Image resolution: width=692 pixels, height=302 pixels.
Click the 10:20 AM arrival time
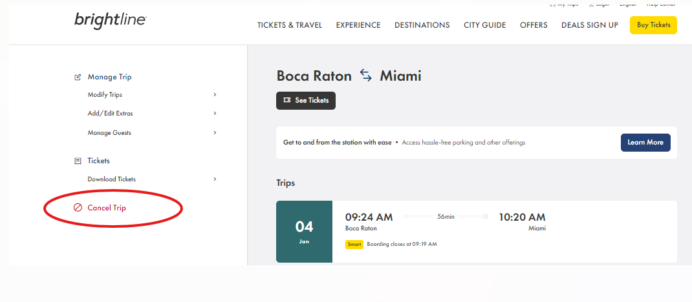[x=522, y=217]
